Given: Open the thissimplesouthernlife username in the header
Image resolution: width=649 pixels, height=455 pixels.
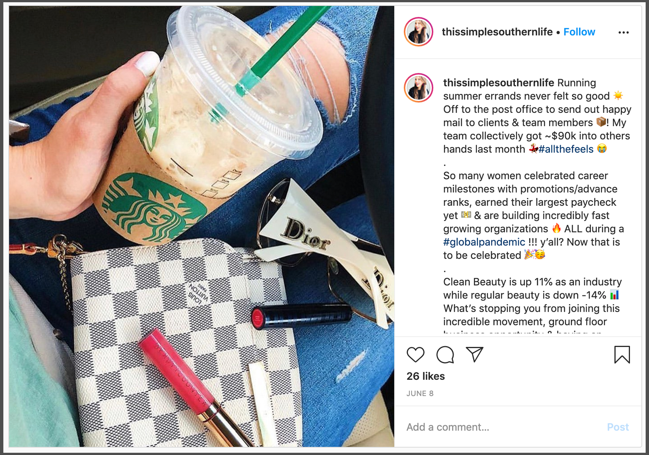Looking at the screenshot, I should 497,32.
